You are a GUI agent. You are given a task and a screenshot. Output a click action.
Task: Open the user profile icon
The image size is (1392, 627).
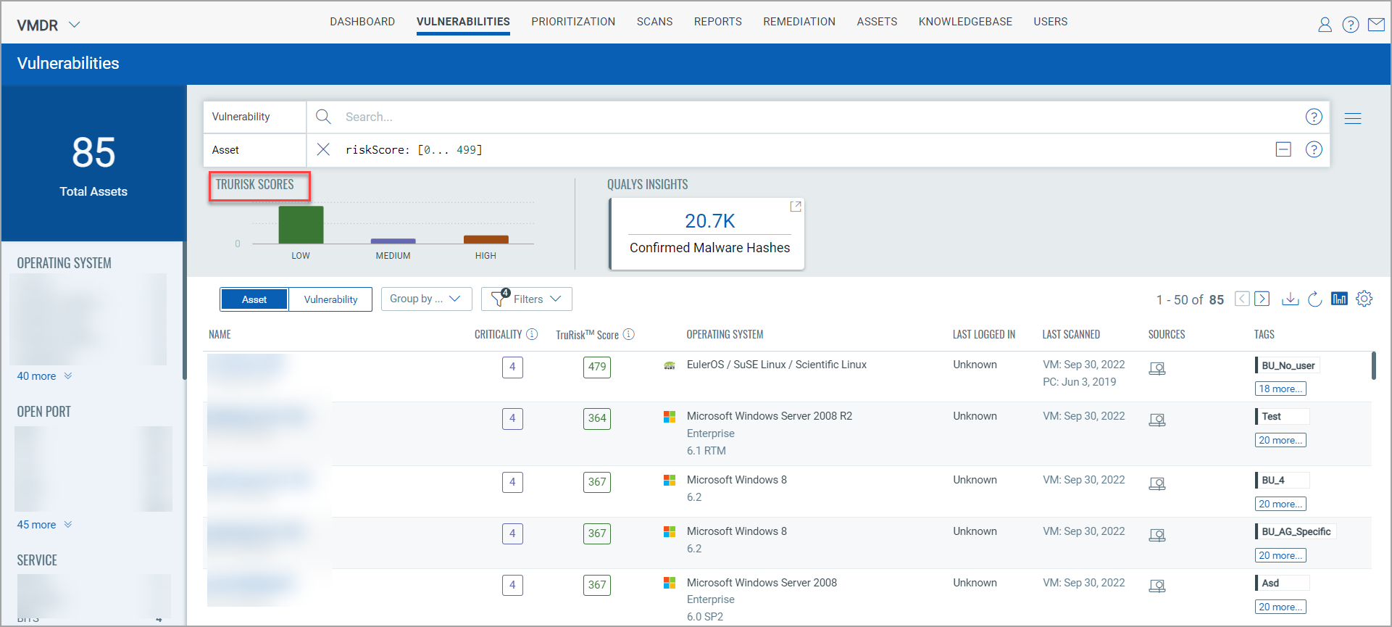tap(1325, 25)
